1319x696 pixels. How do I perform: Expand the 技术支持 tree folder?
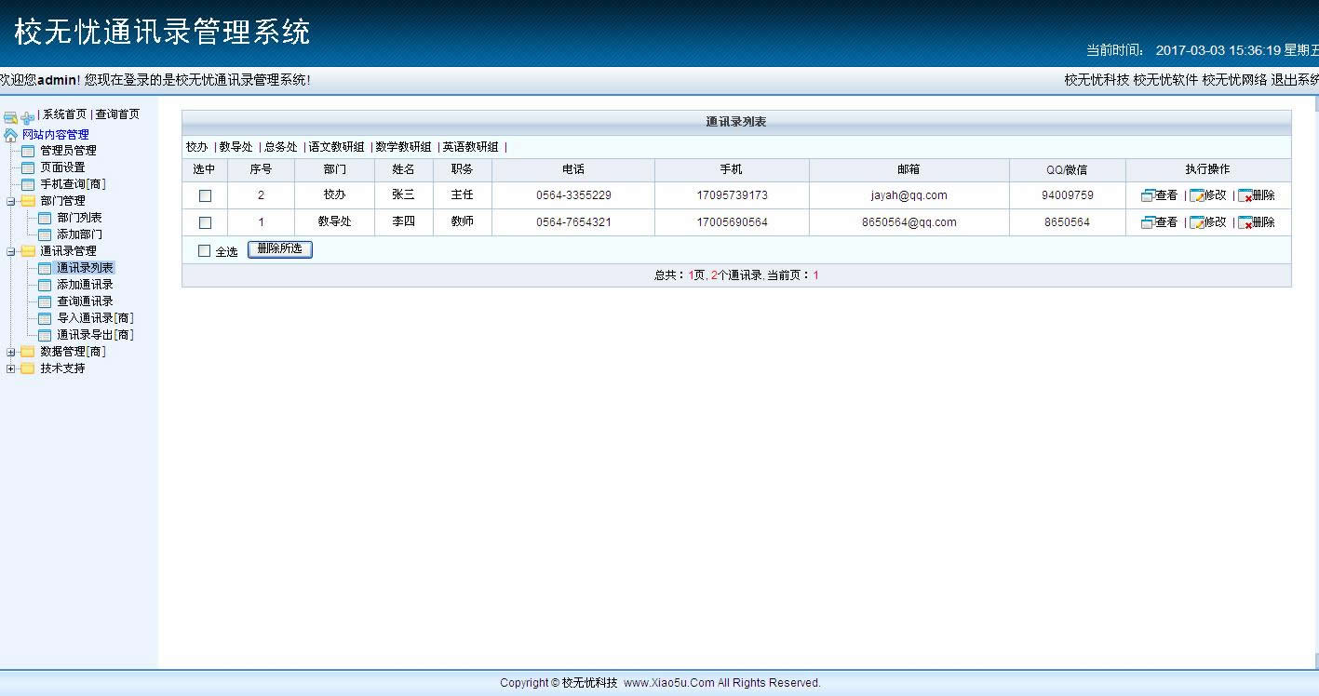pos(11,368)
